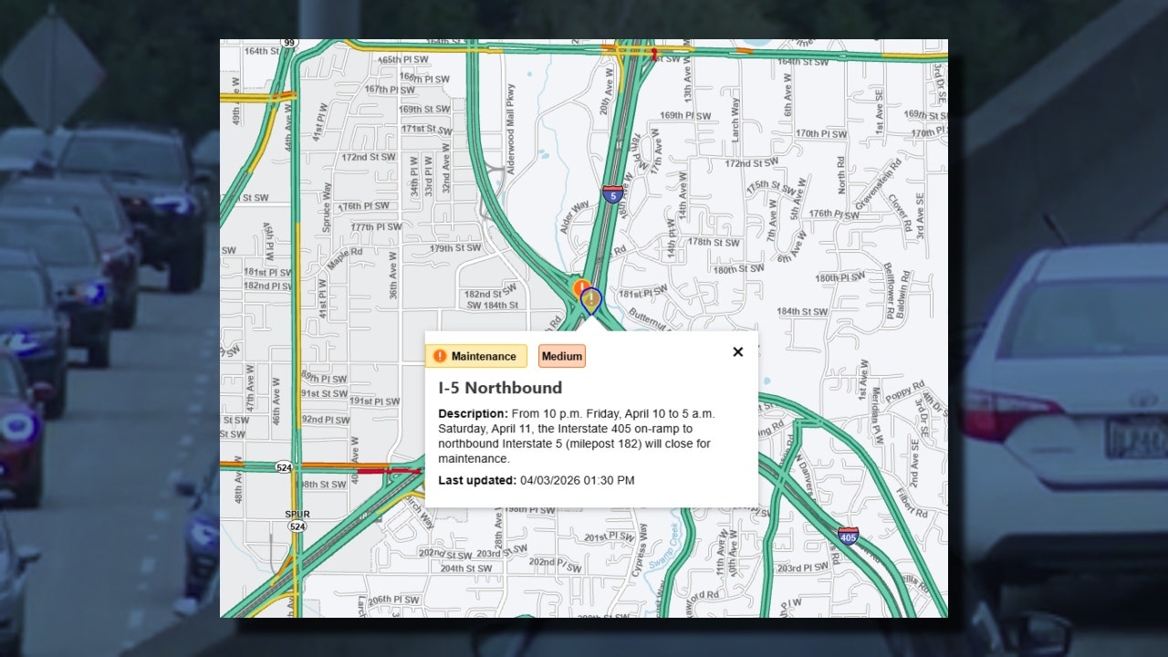
Task: Click the SPUR 524 route shield
Action: click(x=297, y=520)
